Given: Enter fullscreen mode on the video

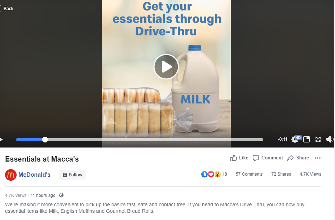Looking at the screenshot, I should click(318, 139).
